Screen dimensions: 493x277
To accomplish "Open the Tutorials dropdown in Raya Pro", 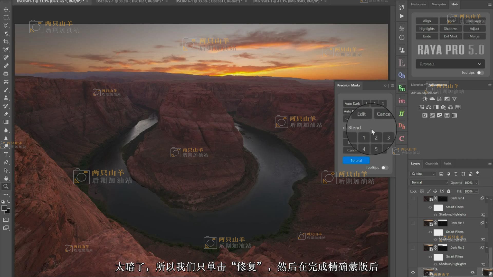I will coord(450,64).
